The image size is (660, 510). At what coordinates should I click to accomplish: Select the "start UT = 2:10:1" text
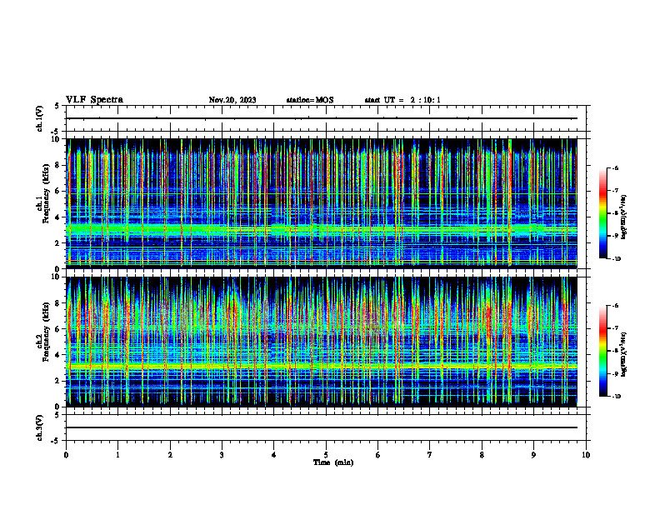pyautogui.click(x=402, y=100)
